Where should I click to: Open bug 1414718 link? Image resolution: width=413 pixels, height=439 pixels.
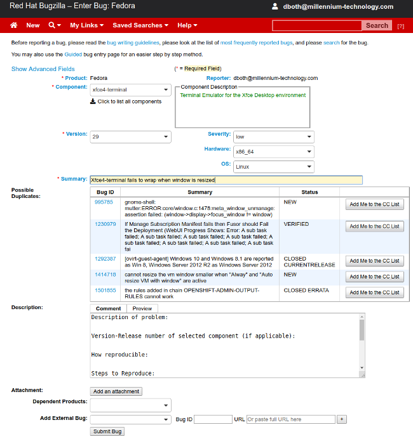(105, 274)
